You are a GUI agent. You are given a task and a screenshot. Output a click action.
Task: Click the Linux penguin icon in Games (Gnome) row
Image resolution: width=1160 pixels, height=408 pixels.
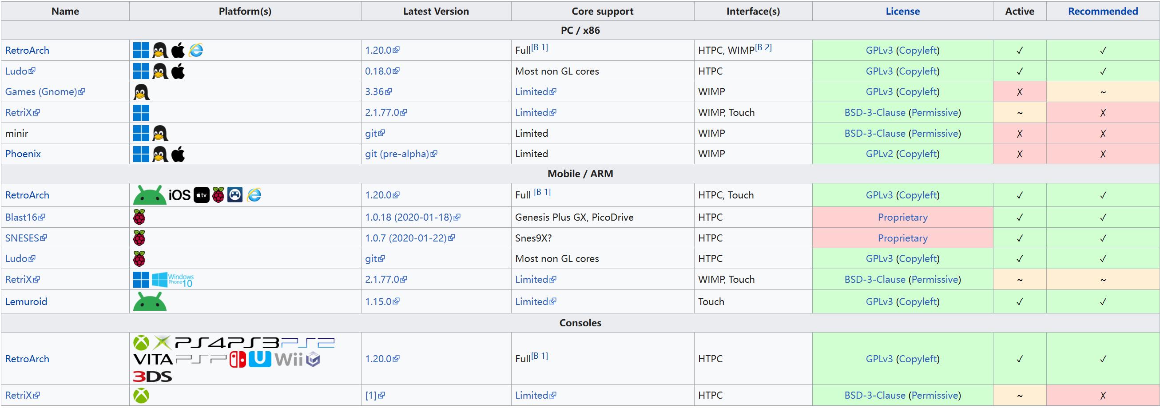point(141,92)
